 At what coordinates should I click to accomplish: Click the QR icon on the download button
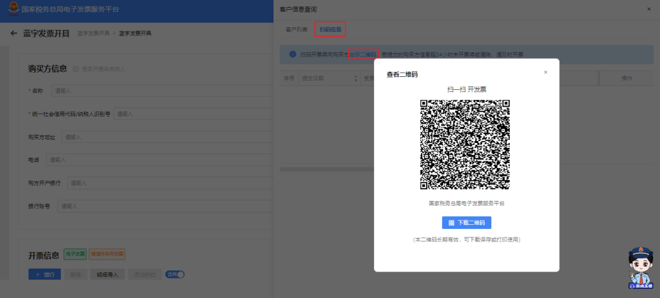[451, 223]
